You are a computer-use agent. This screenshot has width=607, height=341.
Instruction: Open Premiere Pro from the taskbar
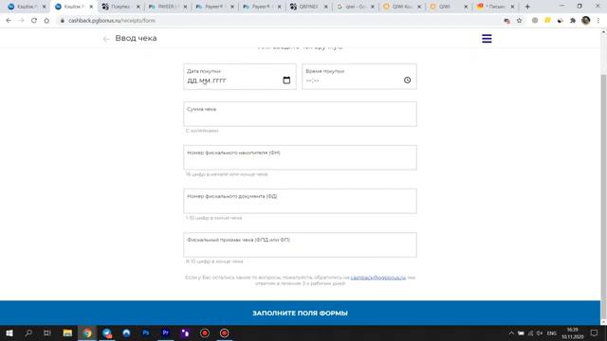166,332
